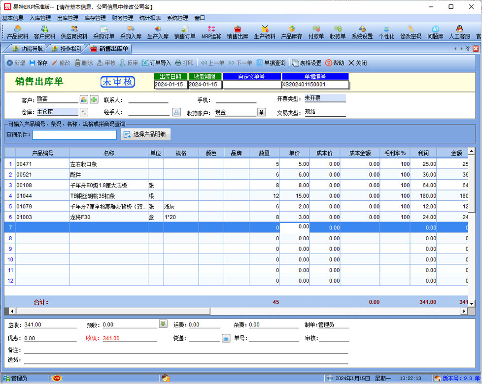This screenshot has height=384, width=482.
Task: Open the 交易类型 field showing 现结
Action: [x=324, y=112]
